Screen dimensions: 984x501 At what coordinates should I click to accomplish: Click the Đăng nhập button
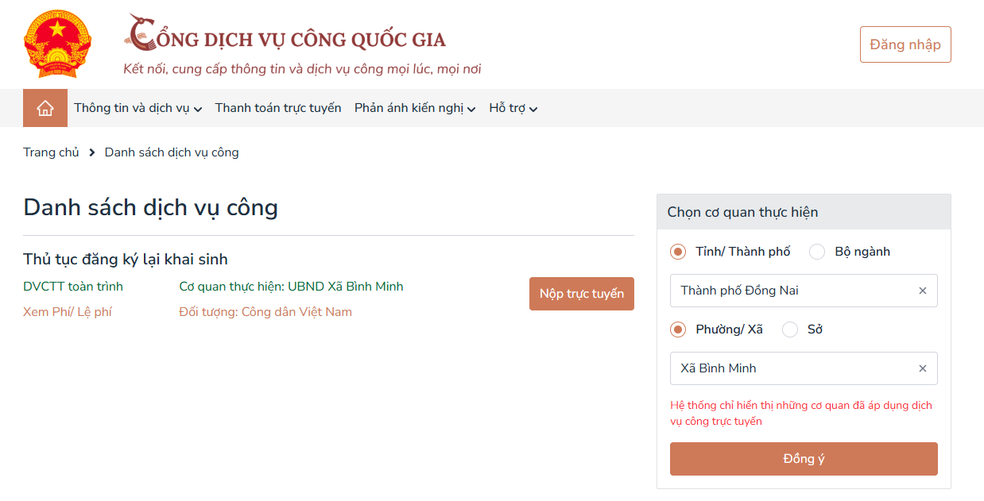click(x=905, y=44)
